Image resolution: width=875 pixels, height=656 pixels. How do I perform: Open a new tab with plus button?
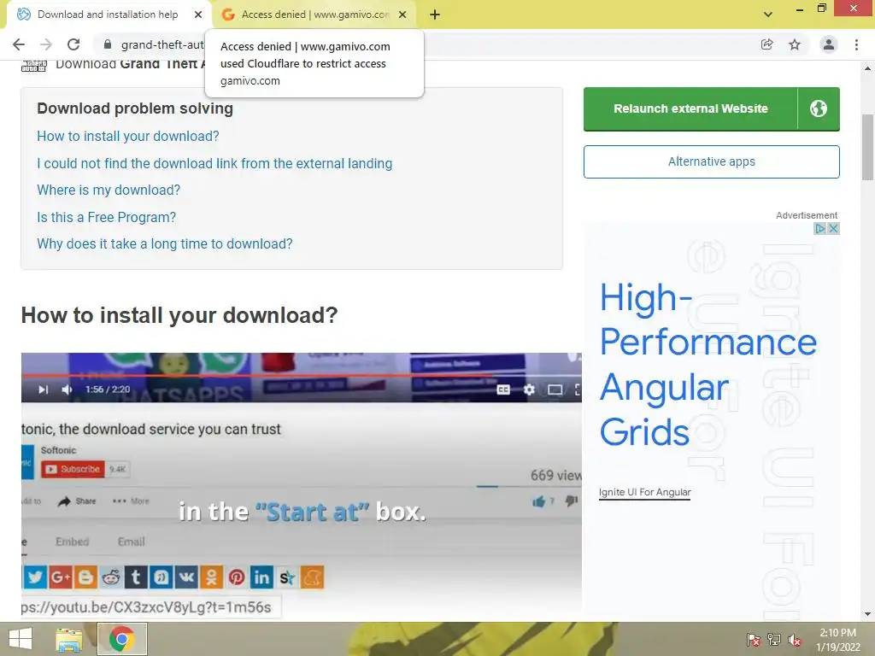(435, 15)
